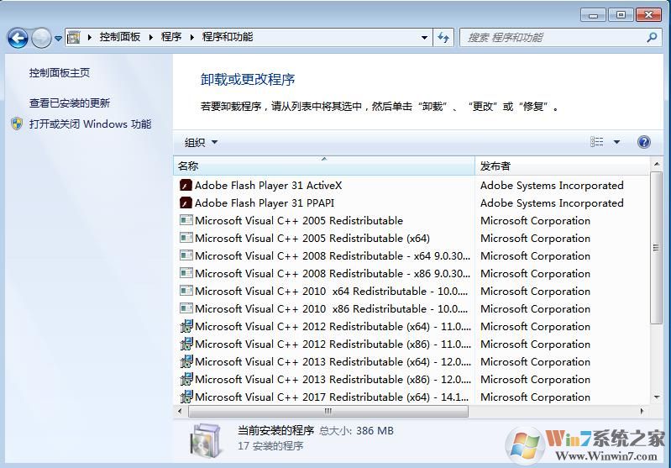Open 查看已安装的更新 link
The height and width of the screenshot is (468, 671).
70,103
